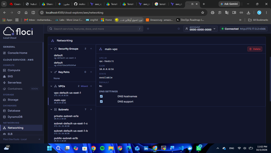Open the tab search dropdown
This screenshot has height=153, width=271.
4,4
